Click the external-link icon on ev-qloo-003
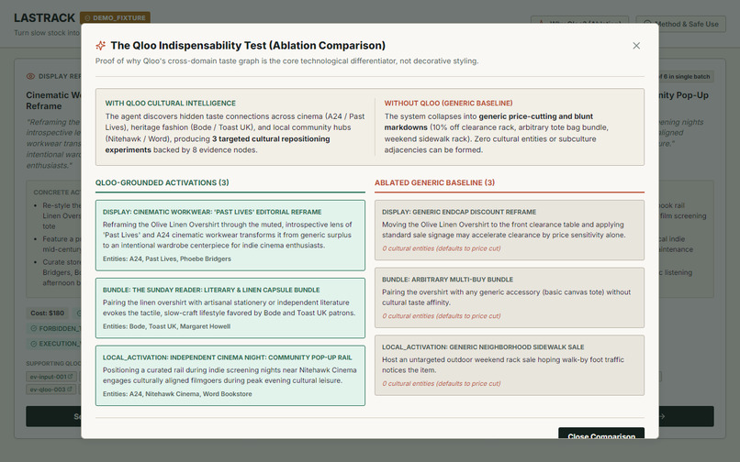 tap(71, 390)
